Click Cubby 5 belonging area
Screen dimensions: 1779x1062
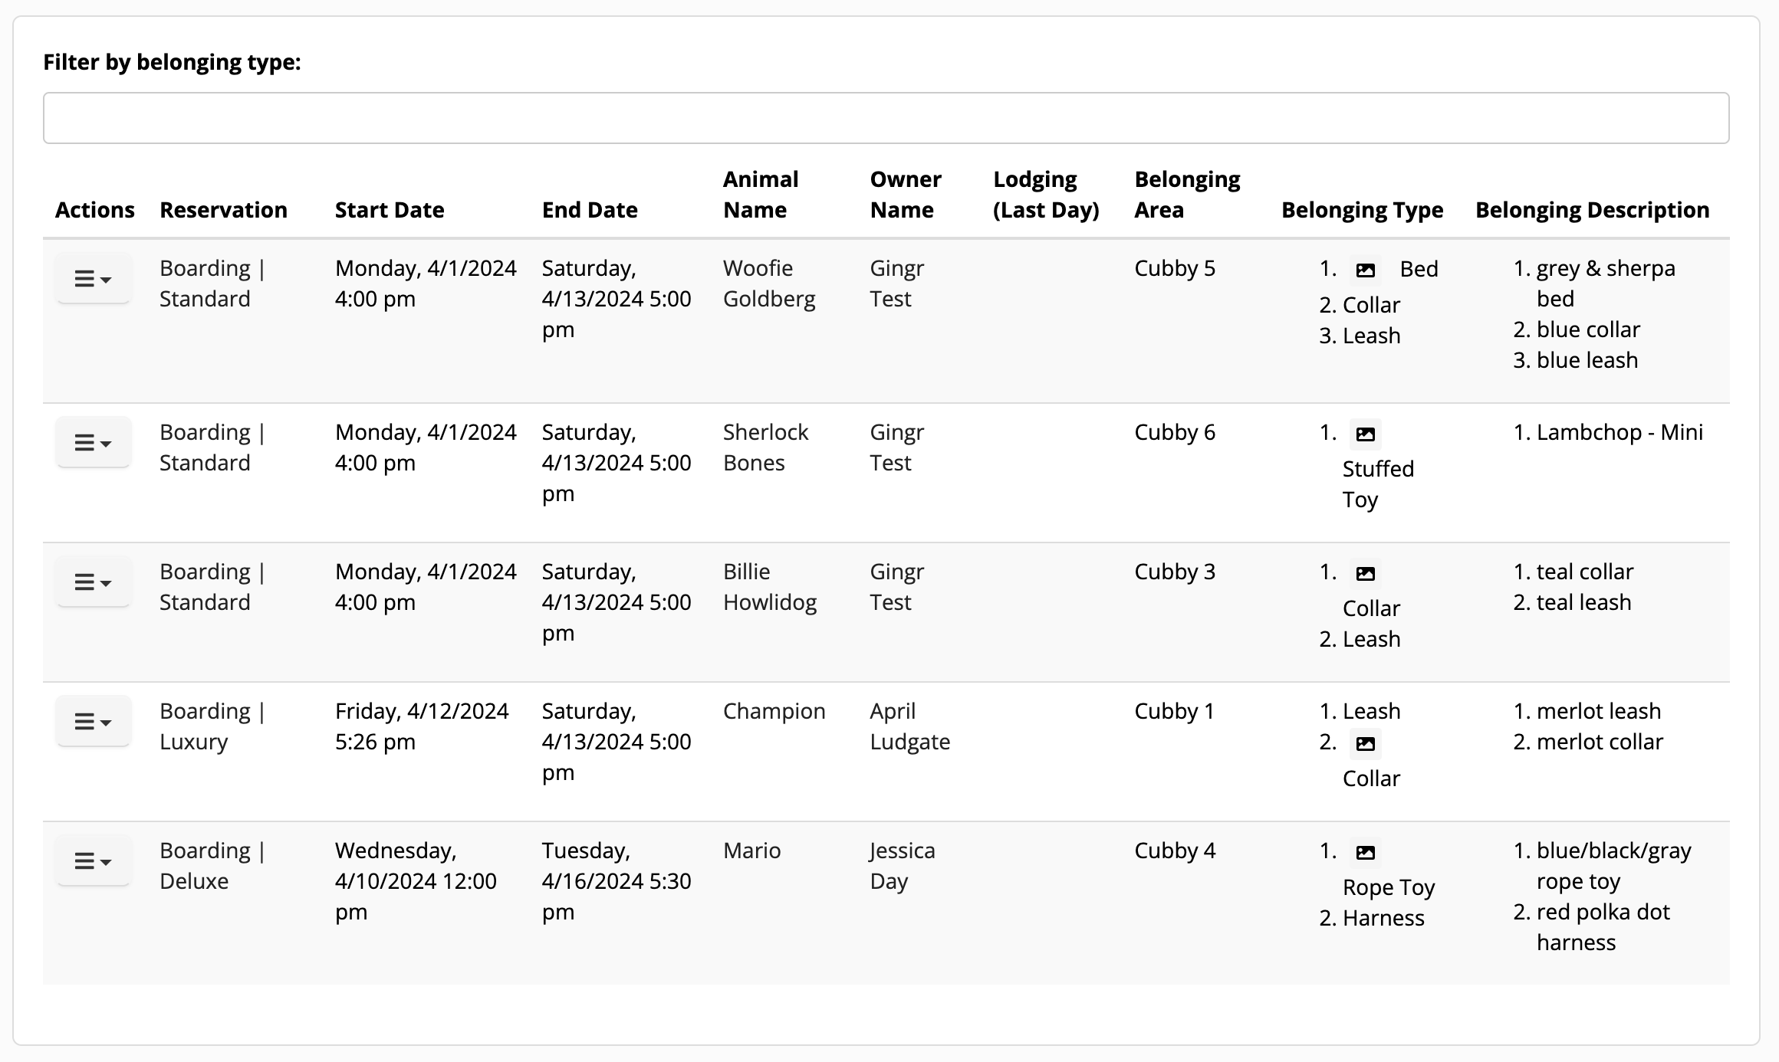coord(1175,268)
